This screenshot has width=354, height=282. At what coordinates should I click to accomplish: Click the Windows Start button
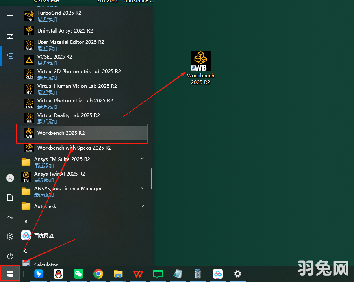pos(10,273)
